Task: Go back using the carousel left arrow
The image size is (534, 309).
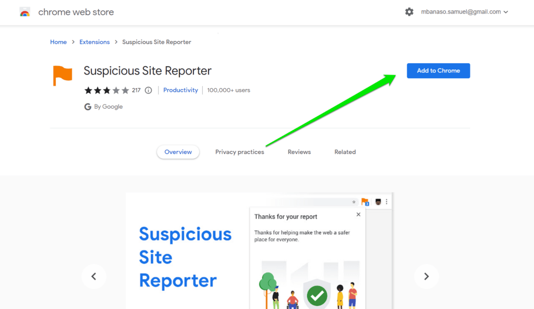Action: [x=94, y=277]
